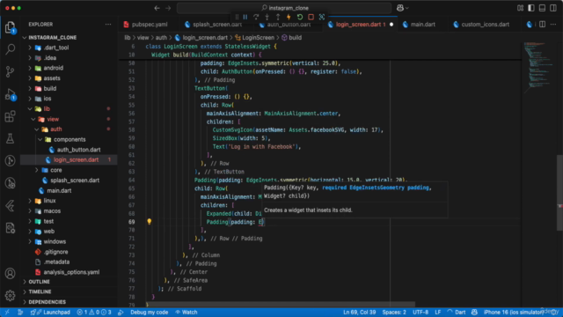The image size is (563, 317).
Task: Change the Dart language mode
Action: 460,313
